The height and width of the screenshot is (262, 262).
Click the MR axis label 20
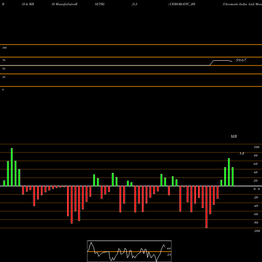pyautogui.click(x=256, y=181)
